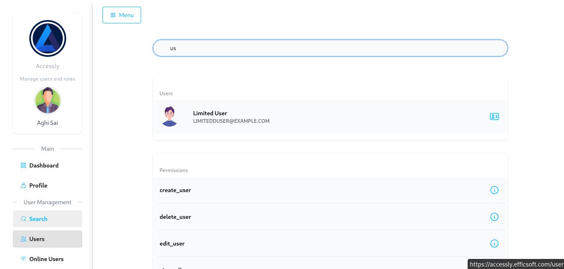
Task: Select the Profile menu item
Action: [38, 185]
